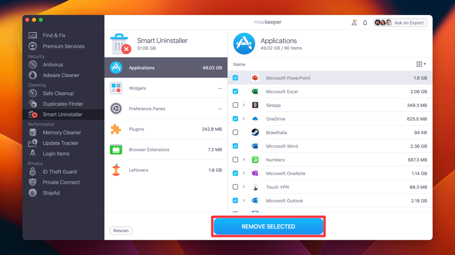Image resolution: width=455 pixels, height=255 pixels.
Task: Expand Microsoft OneNote to view its files
Action: point(244,173)
